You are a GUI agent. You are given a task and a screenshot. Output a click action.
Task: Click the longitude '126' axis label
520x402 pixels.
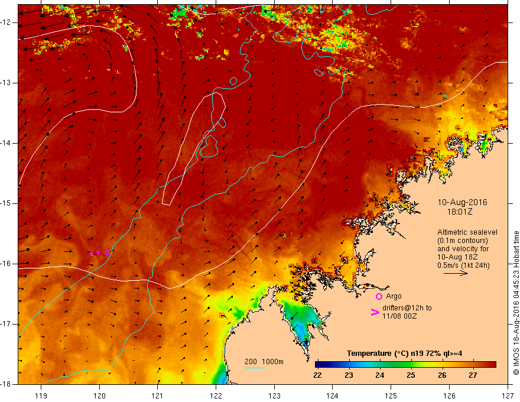[x=449, y=395]
